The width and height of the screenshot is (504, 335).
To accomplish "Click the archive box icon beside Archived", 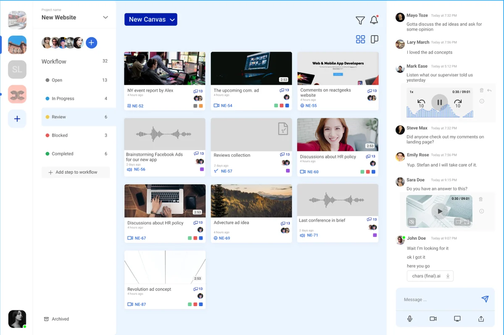I will click(x=46, y=319).
